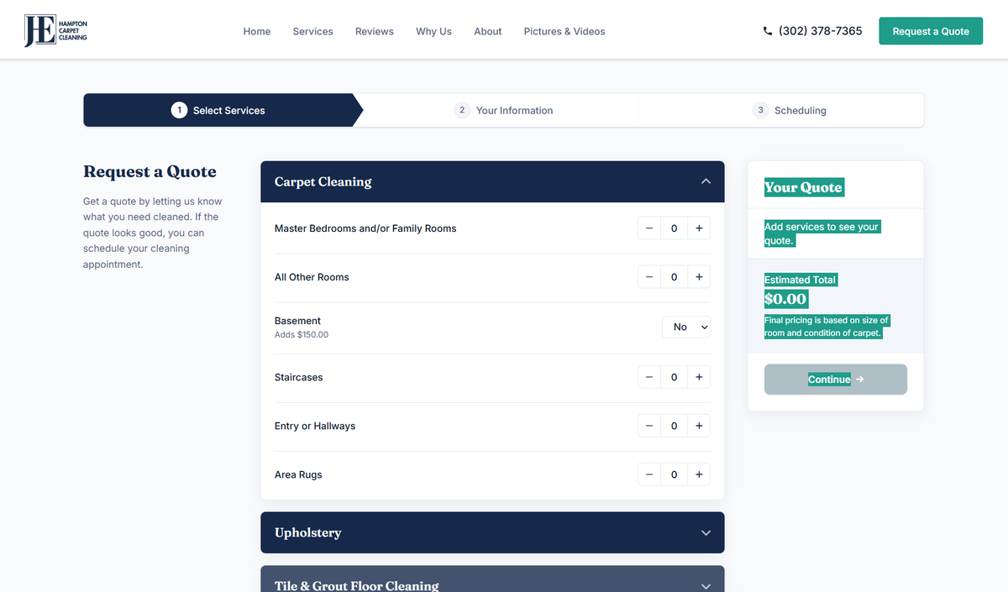Decrease All Other Rooms count
This screenshot has width=1008, height=592.
tap(649, 277)
